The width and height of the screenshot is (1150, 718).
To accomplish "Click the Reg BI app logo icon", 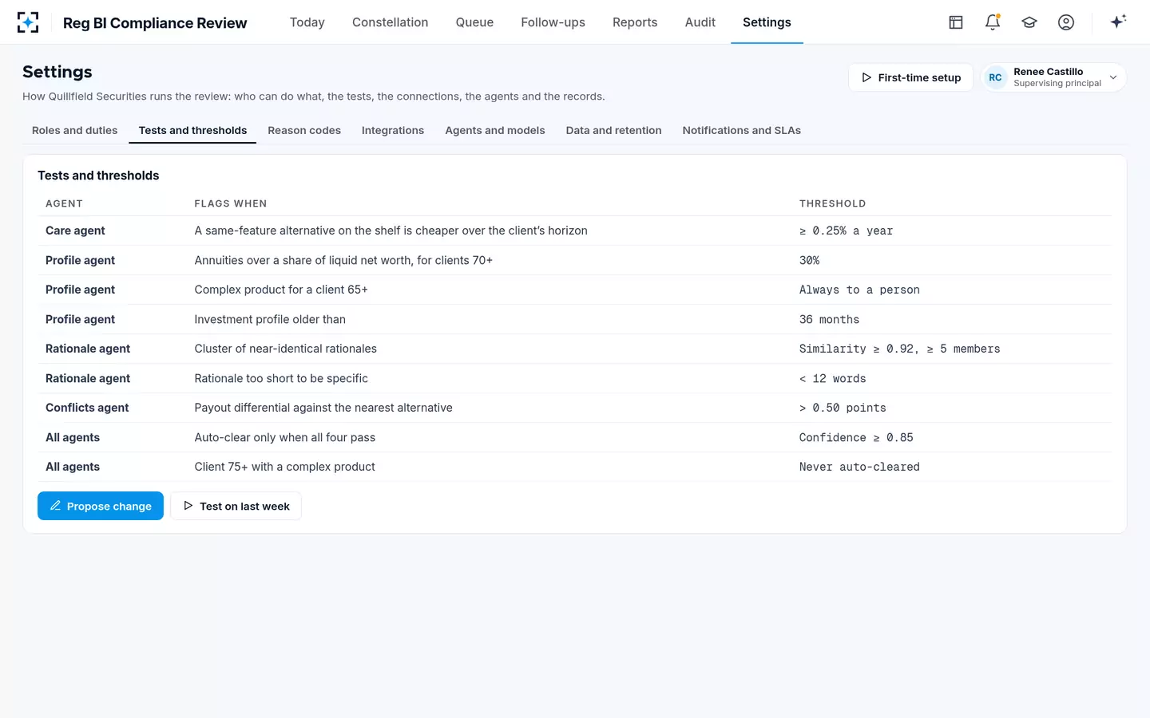I will click(28, 22).
